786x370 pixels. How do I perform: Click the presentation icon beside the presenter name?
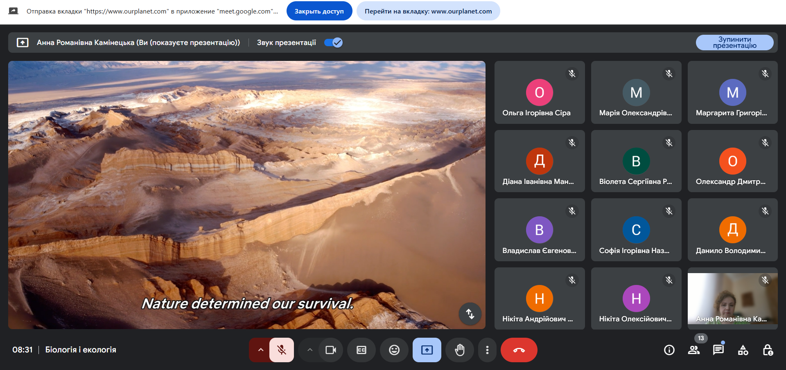tap(23, 43)
